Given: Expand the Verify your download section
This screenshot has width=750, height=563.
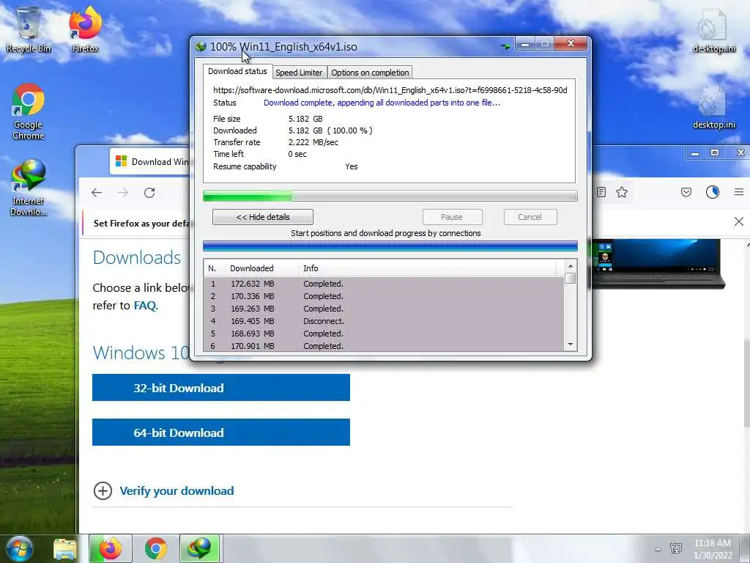Looking at the screenshot, I should [x=103, y=490].
